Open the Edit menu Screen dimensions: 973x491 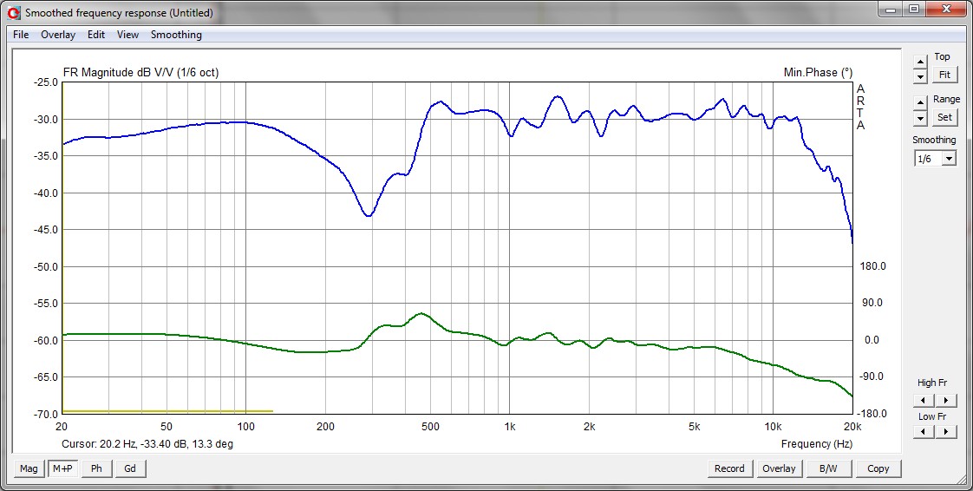95,35
